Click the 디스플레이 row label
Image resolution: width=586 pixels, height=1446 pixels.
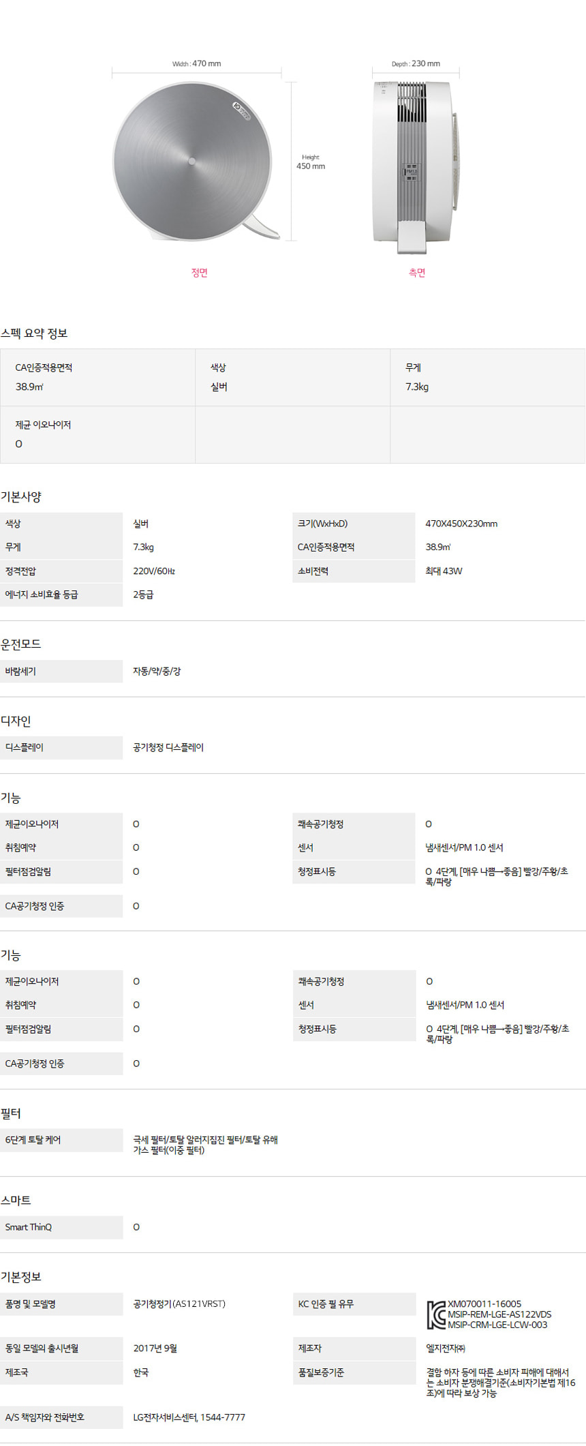click(25, 747)
